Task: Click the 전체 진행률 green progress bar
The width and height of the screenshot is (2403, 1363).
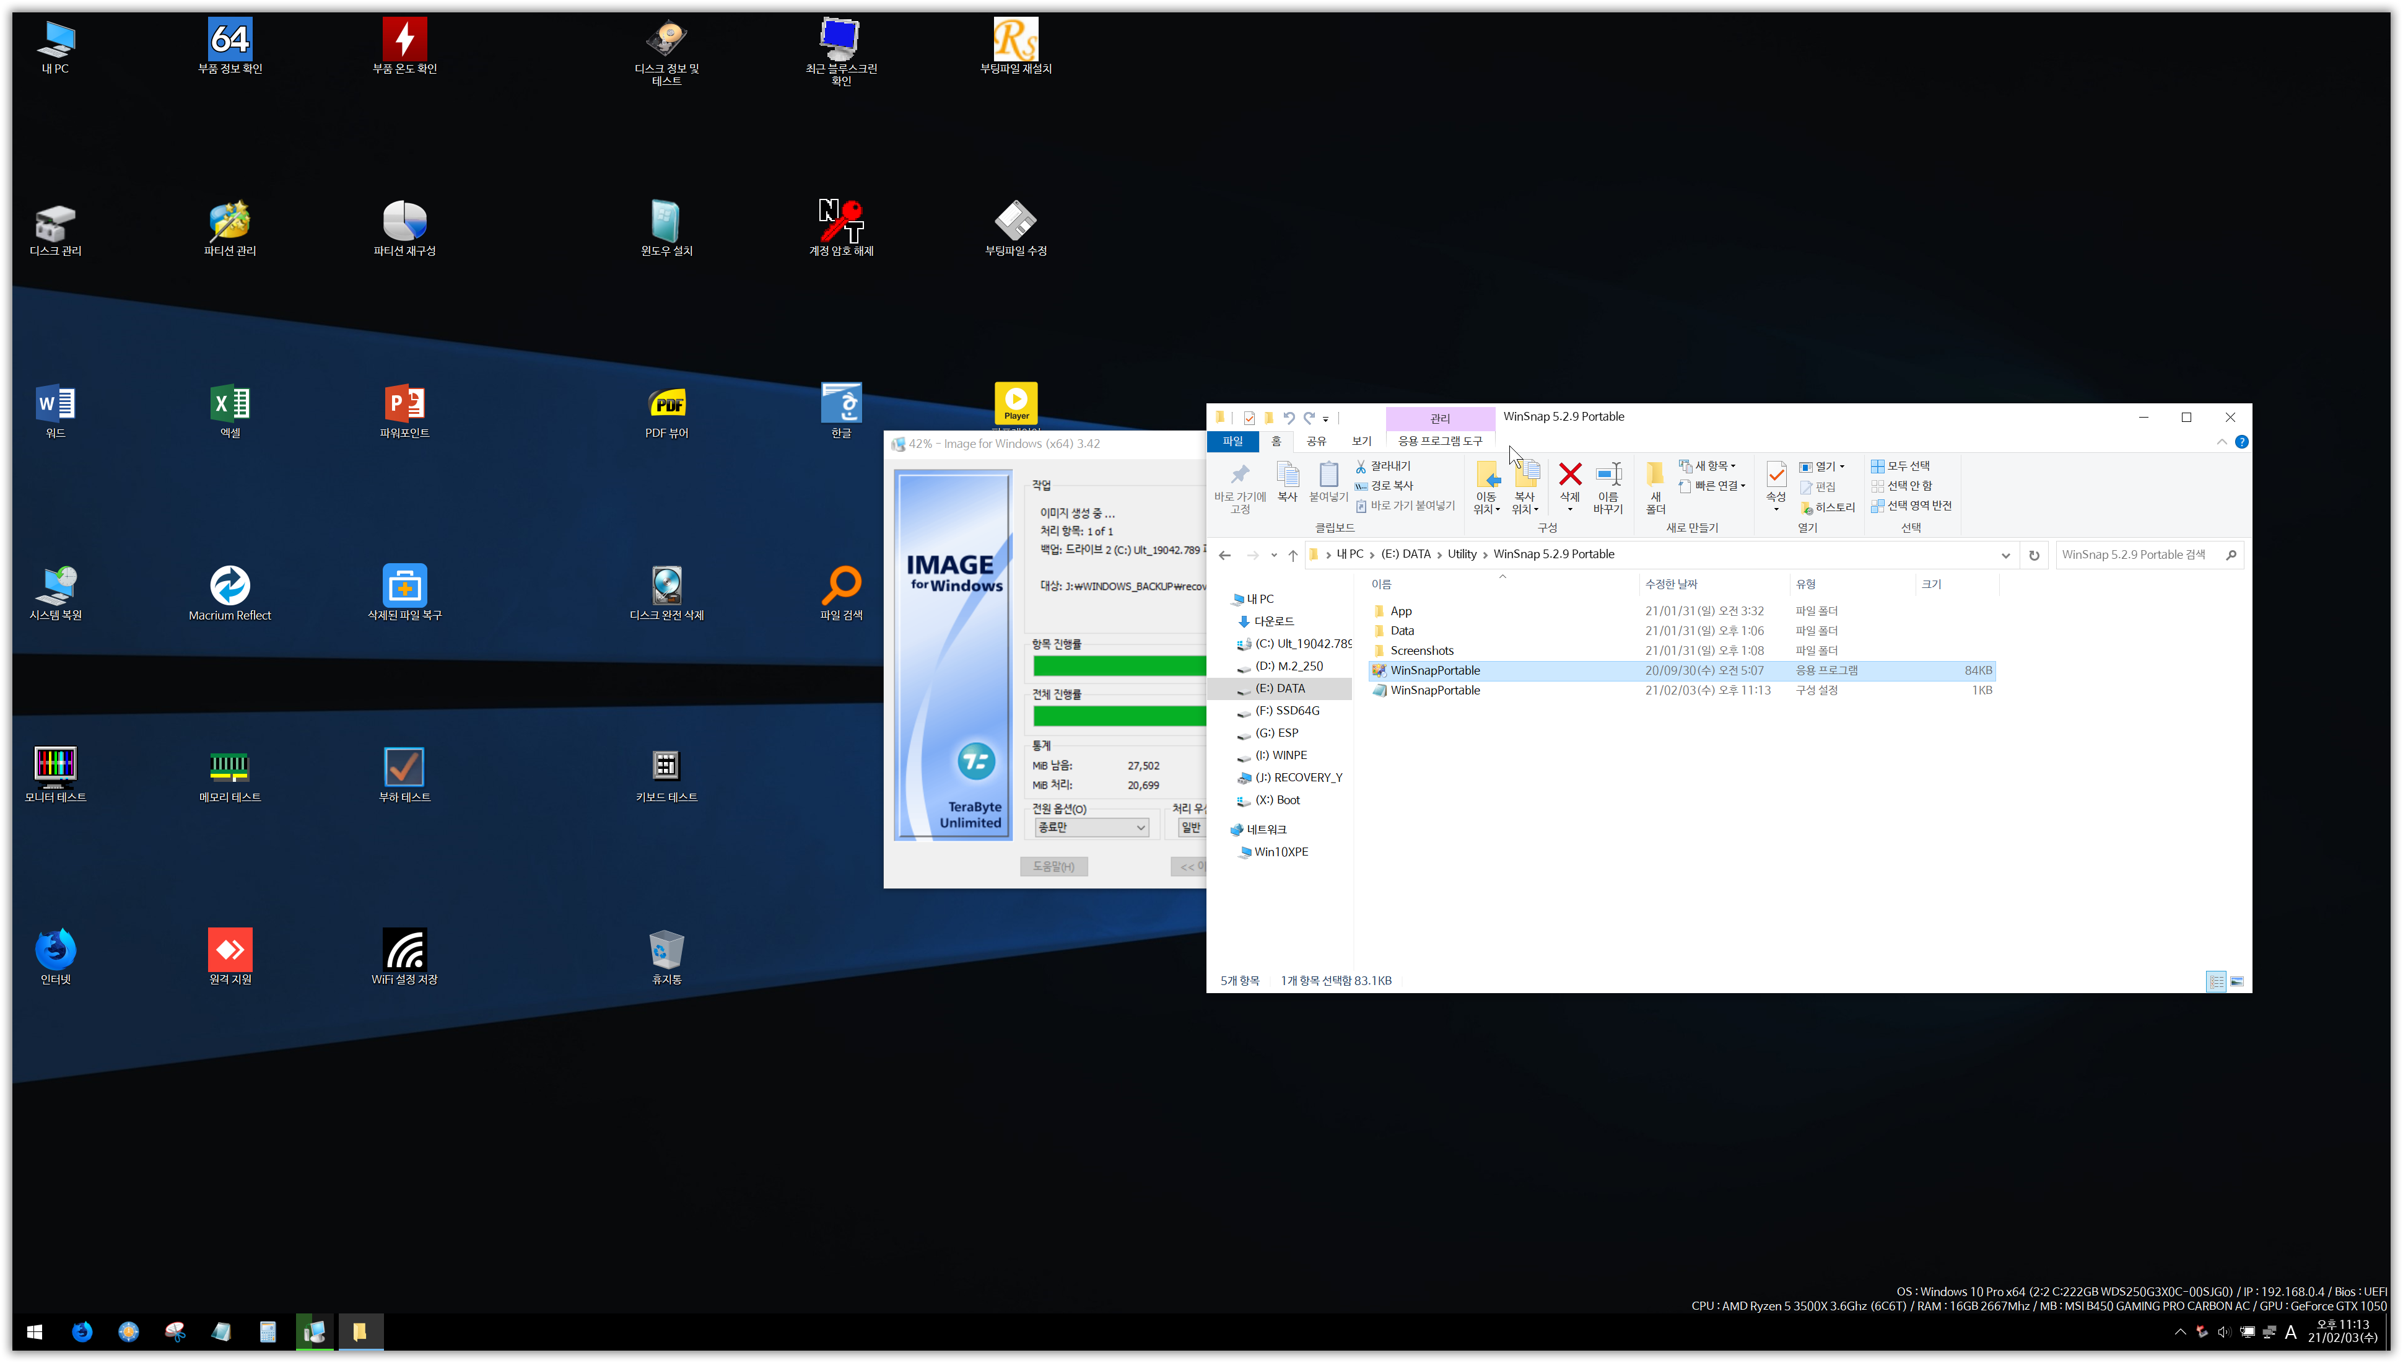Action: 1119,716
